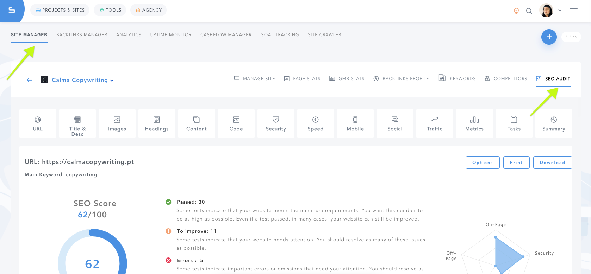Image resolution: width=591 pixels, height=274 pixels.
Task: Switch to the Backlinks Manager tab
Action: click(82, 35)
